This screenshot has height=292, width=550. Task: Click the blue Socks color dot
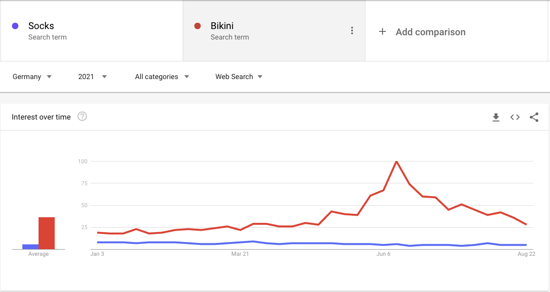[15, 26]
